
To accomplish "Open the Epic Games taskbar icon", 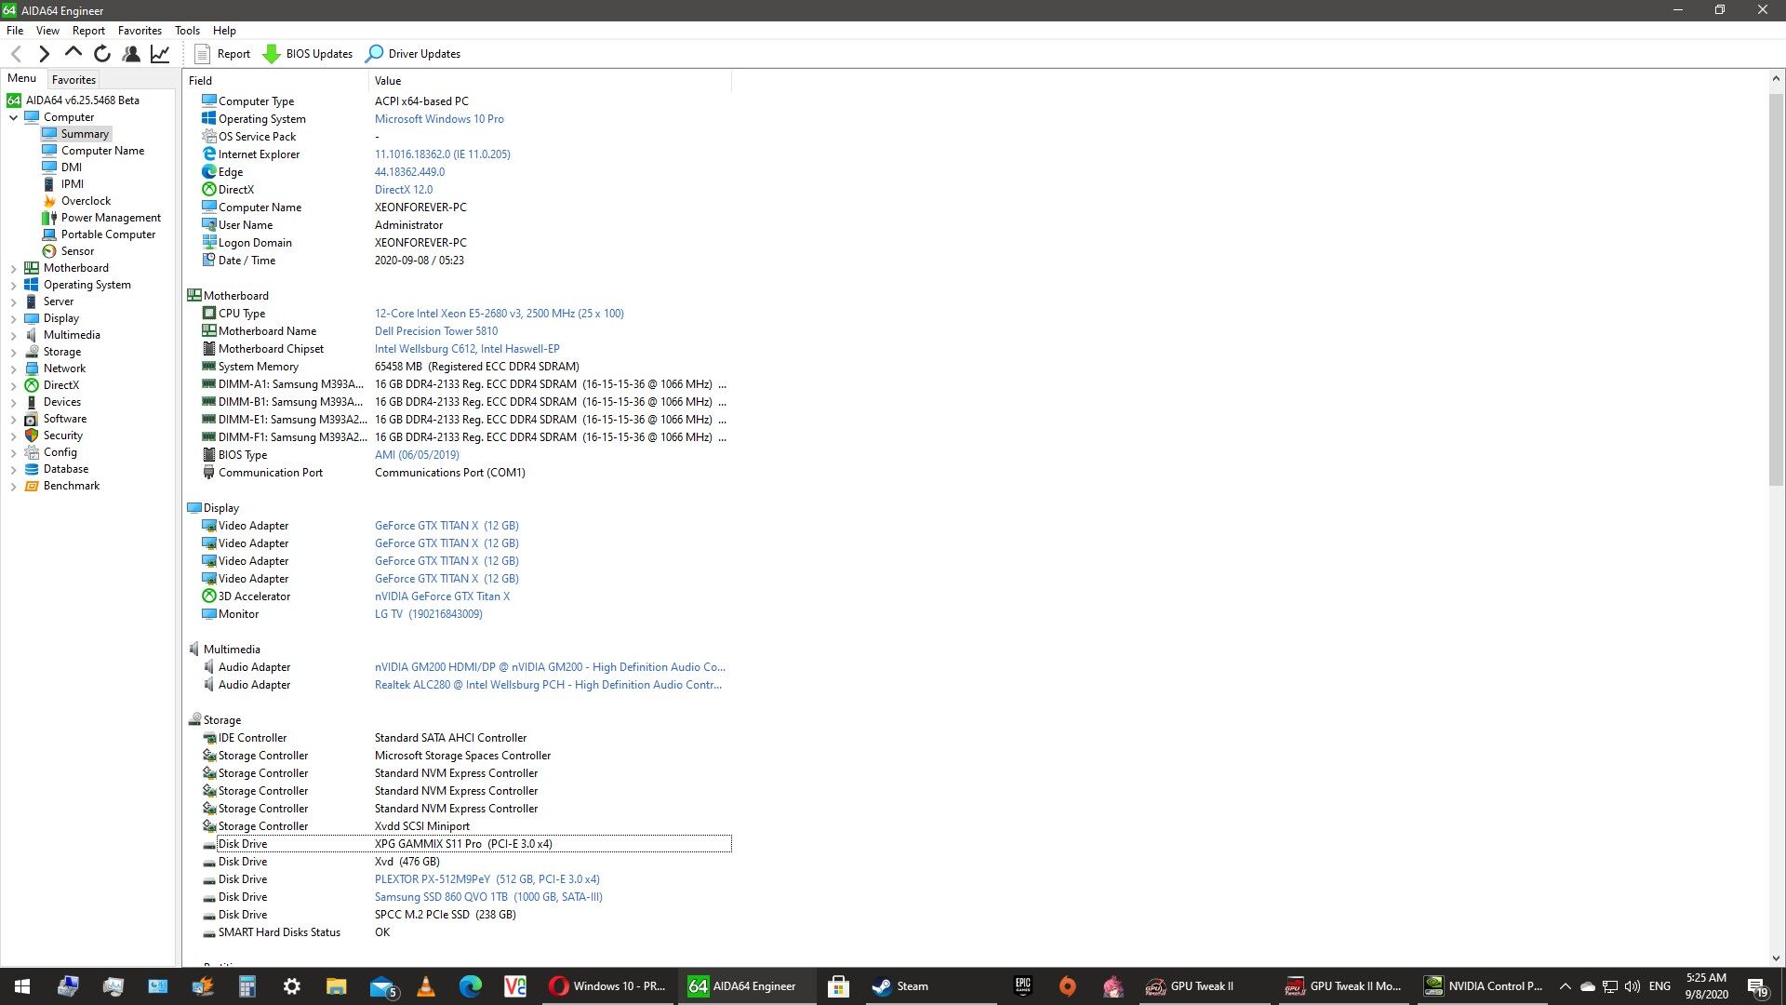I will 1023,986.
